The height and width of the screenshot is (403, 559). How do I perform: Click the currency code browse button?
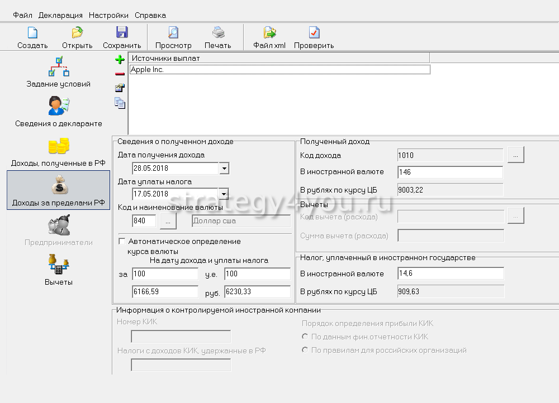[x=168, y=221]
